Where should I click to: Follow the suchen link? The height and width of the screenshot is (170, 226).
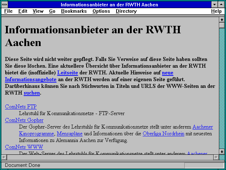tap(32, 93)
